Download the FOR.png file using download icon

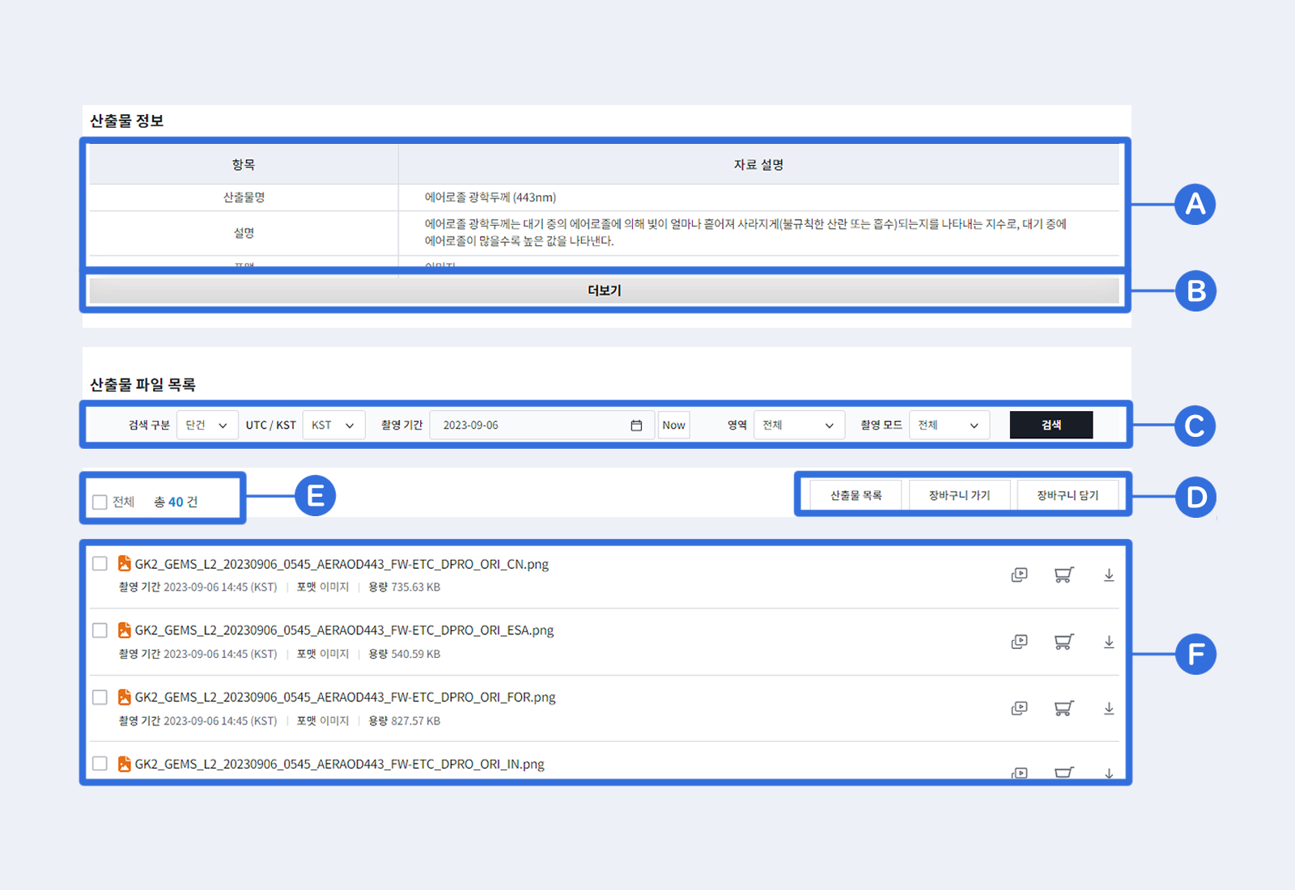pos(1109,708)
